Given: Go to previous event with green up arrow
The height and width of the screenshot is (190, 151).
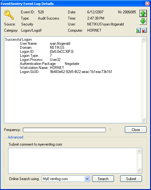Looking at the screenshot, I should pyautogui.click(x=143, y=13).
